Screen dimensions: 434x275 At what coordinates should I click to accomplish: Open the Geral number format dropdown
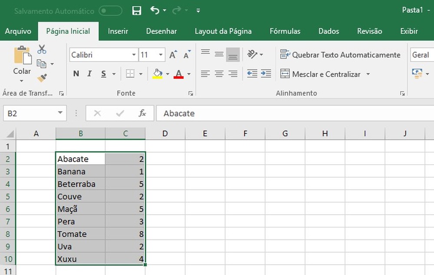click(421, 55)
